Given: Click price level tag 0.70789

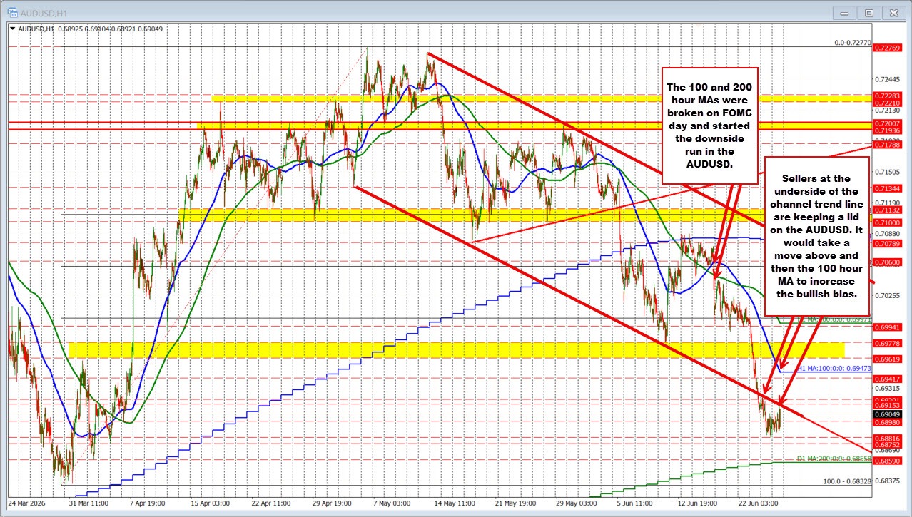Looking at the screenshot, I should [x=886, y=243].
